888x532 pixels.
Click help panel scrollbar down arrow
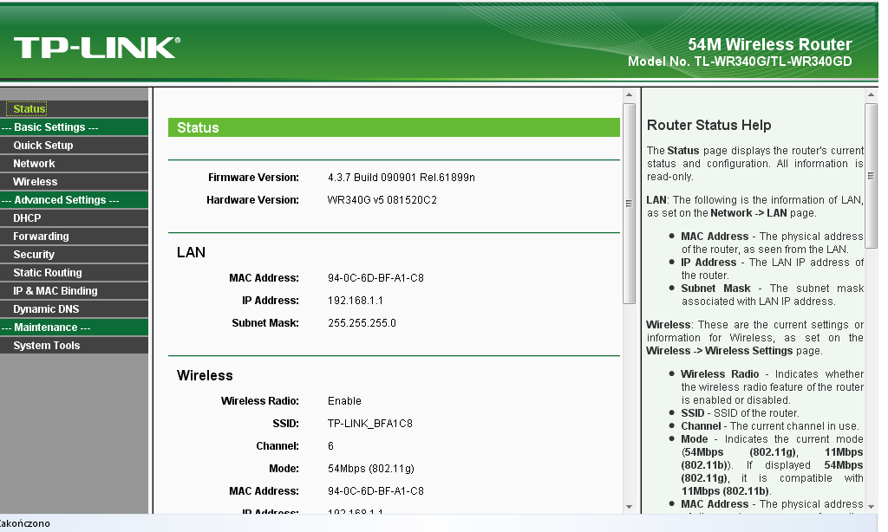point(871,507)
